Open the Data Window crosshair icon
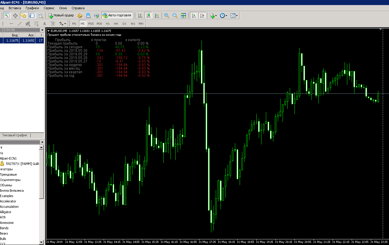Viewport: 389px width, 245px height. 15,15
